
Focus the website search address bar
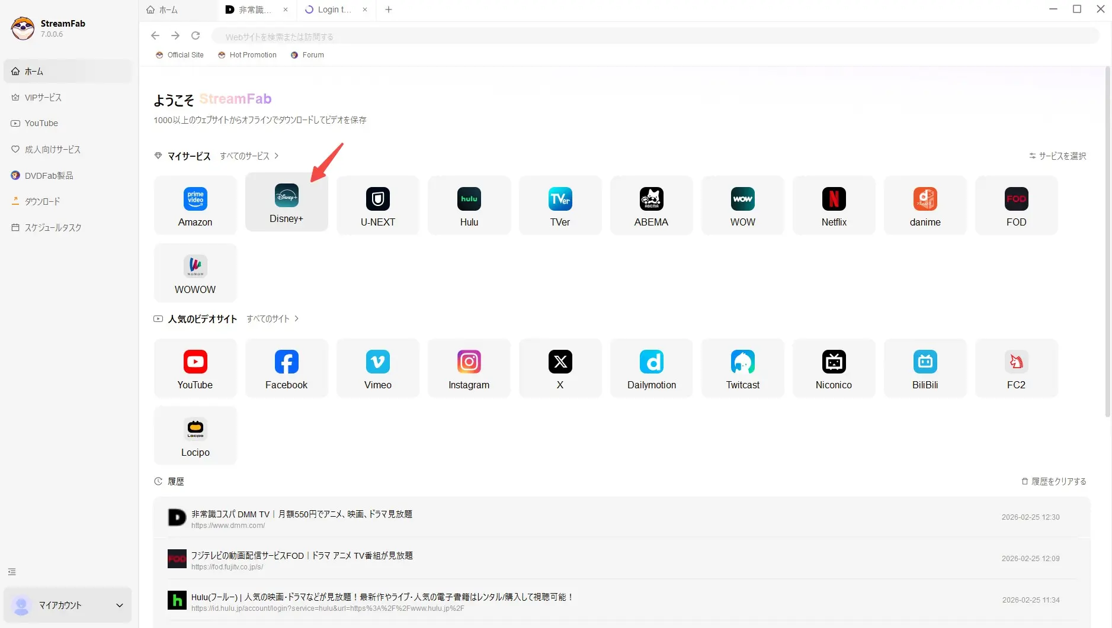point(655,36)
